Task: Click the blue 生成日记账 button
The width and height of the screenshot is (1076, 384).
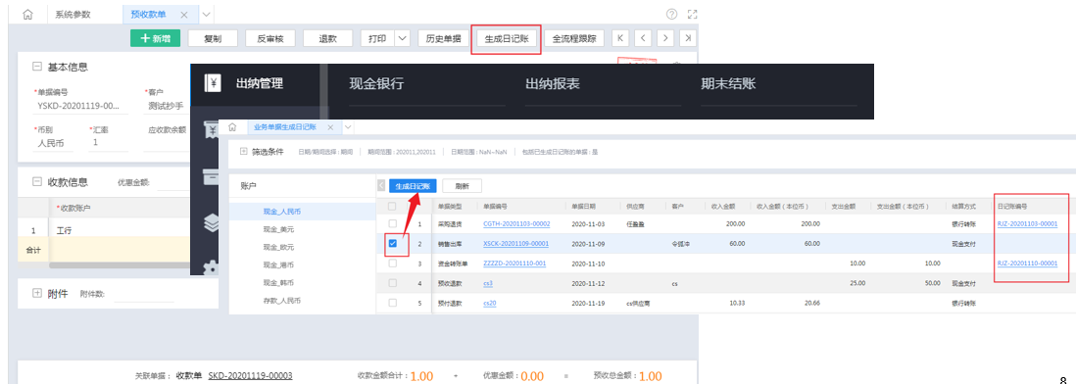Action: (x=413, y=186)
